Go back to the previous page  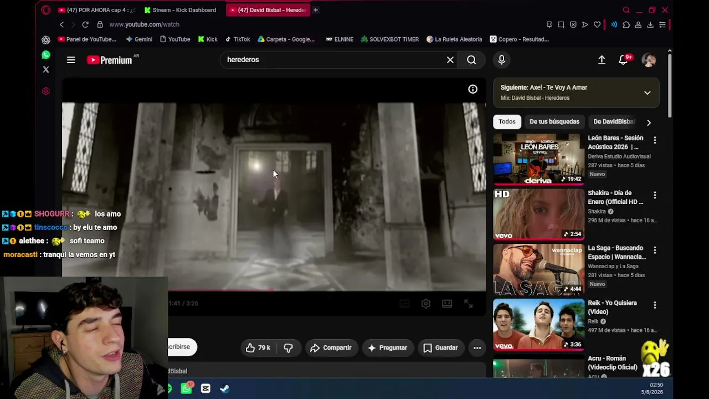61,24
